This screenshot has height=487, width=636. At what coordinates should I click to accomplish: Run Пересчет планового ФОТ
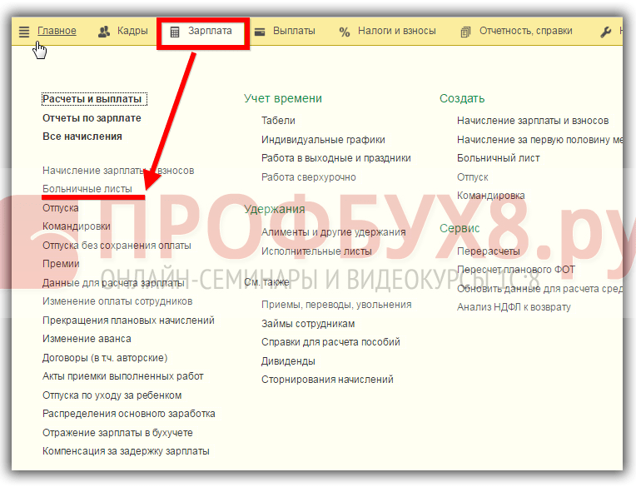(x=516, y=269)
